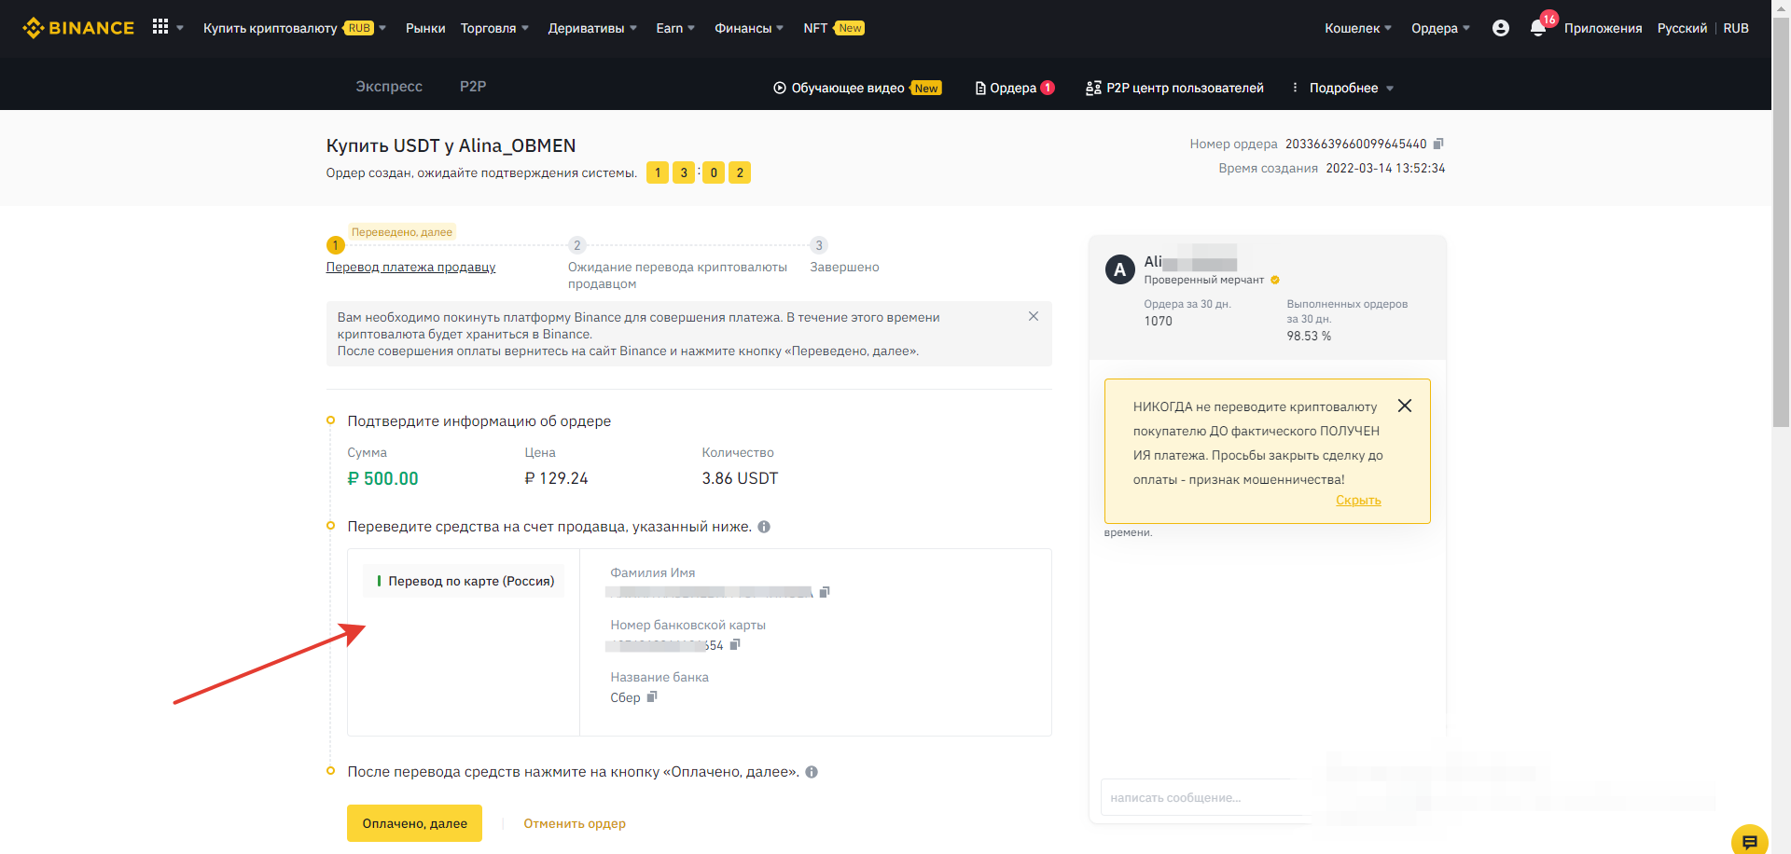This screenshot has height=854, width=1791.
Task: Open the user profile account icon
Action: coord(1500,28)
